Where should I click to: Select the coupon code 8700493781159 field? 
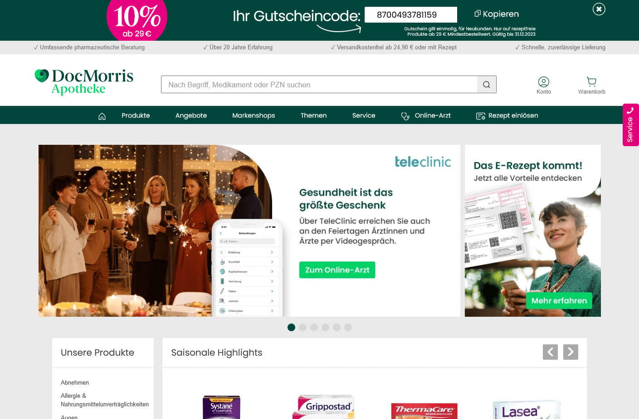[411, 14]
